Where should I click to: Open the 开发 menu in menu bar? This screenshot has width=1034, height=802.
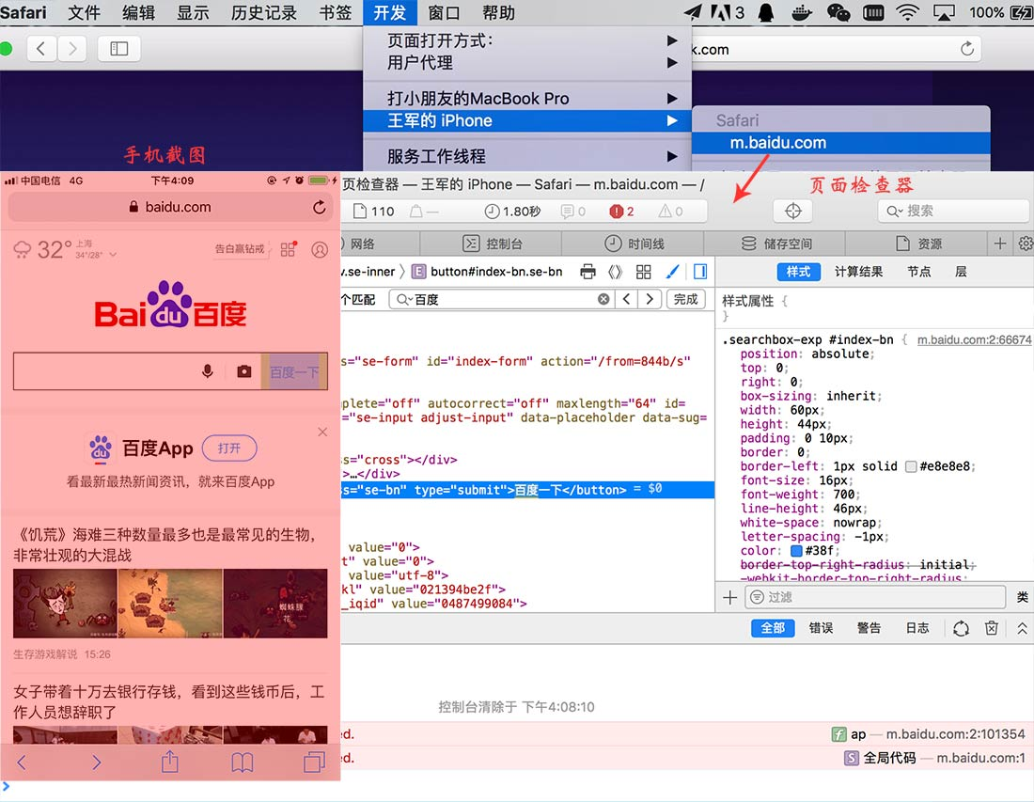[390, 12]
